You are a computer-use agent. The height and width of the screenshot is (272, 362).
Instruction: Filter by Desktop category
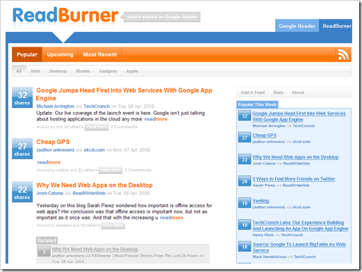coord(58,71)
